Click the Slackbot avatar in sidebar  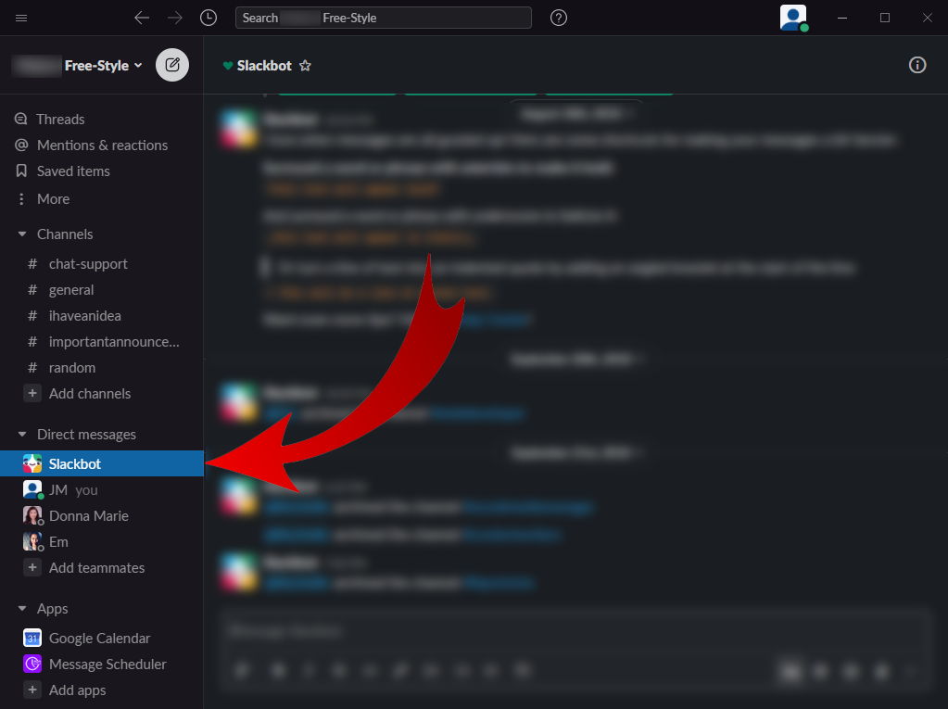tap(32, 463)
